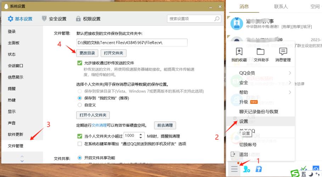Image resolution: width=322 pixels, height=177 pixels.
Task: Expand the 安全 submenu arrow
Action: coord(290,82)
